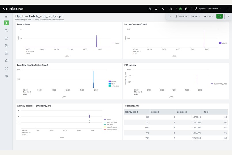This screenshot has height=155, width=232.
Task: Click the activity pulse icon in header
Action: 163,9
